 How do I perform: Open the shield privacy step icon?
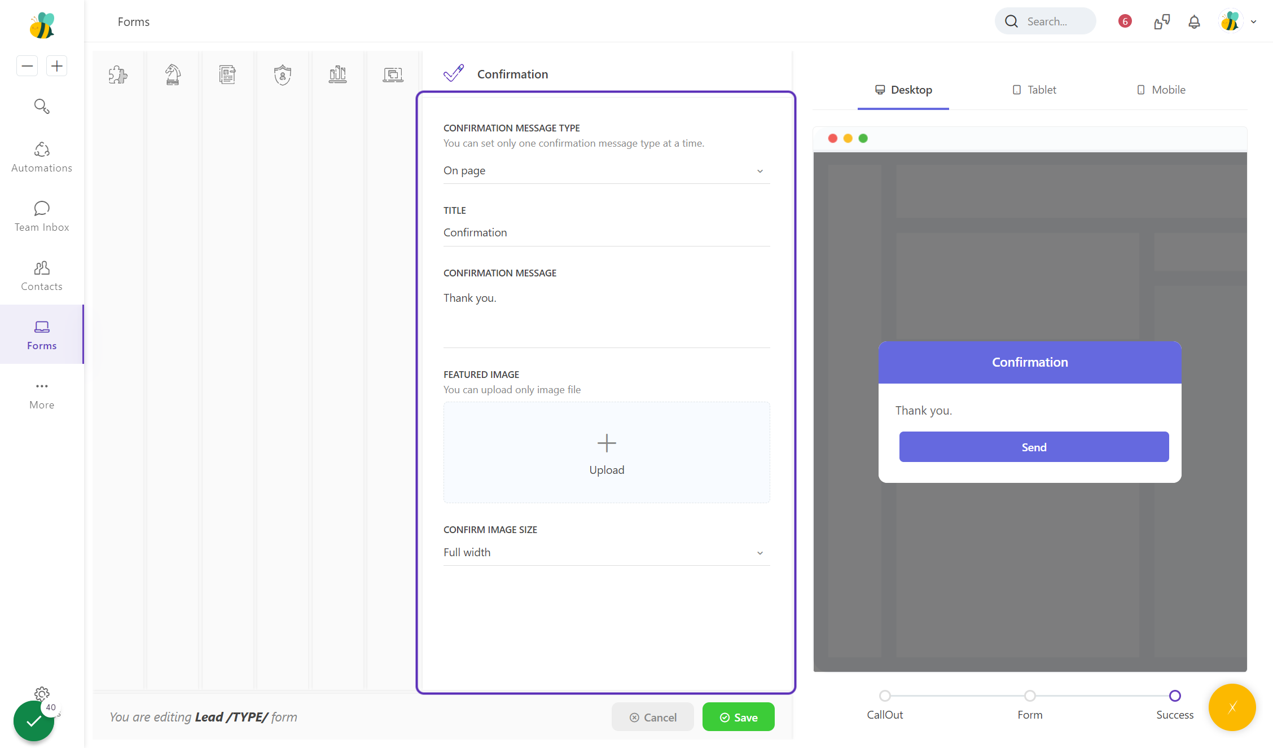click(282, 74)
